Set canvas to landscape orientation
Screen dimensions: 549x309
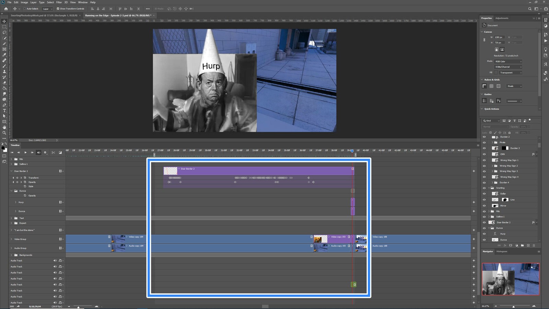[x=502, y=49]
